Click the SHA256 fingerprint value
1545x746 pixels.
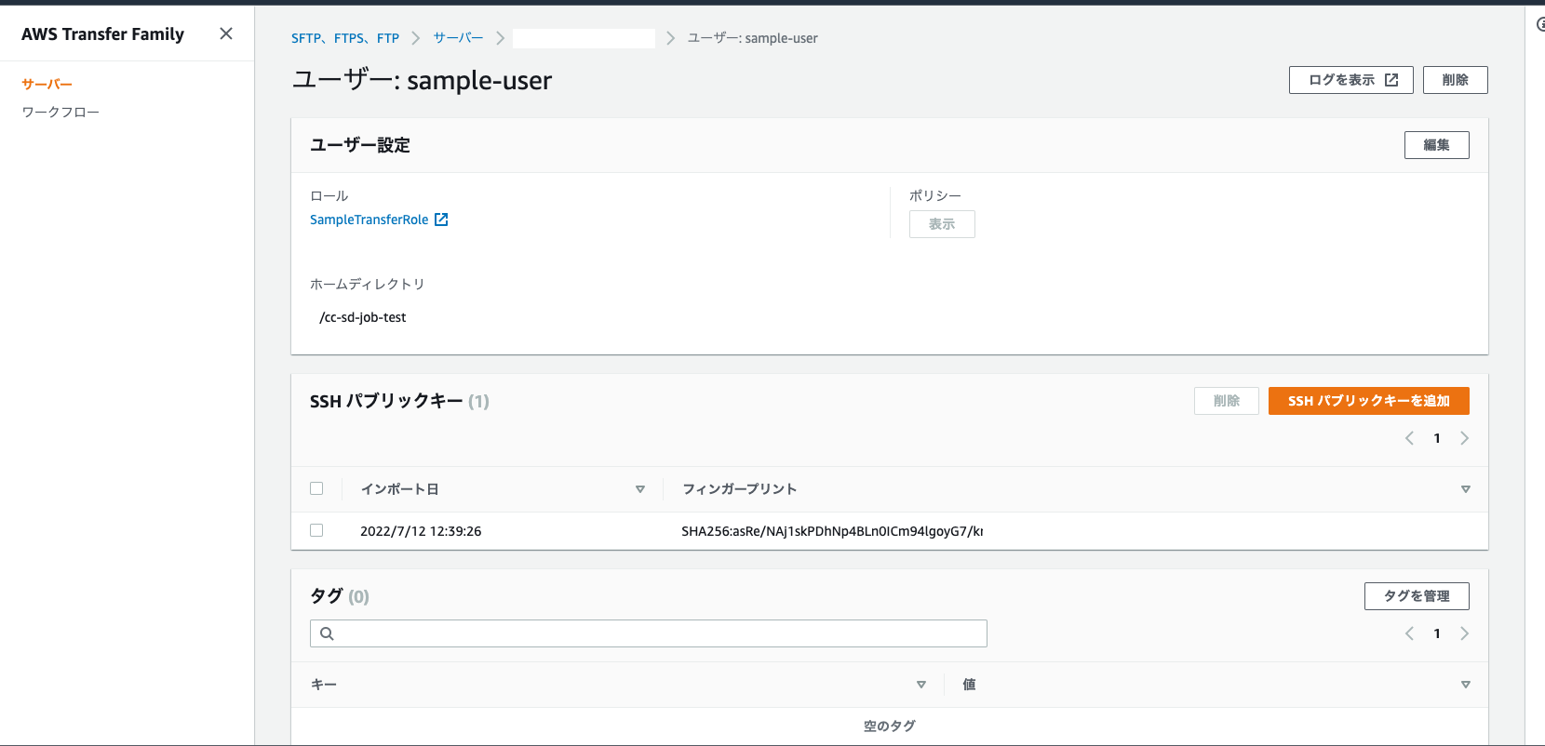(832, 531)
